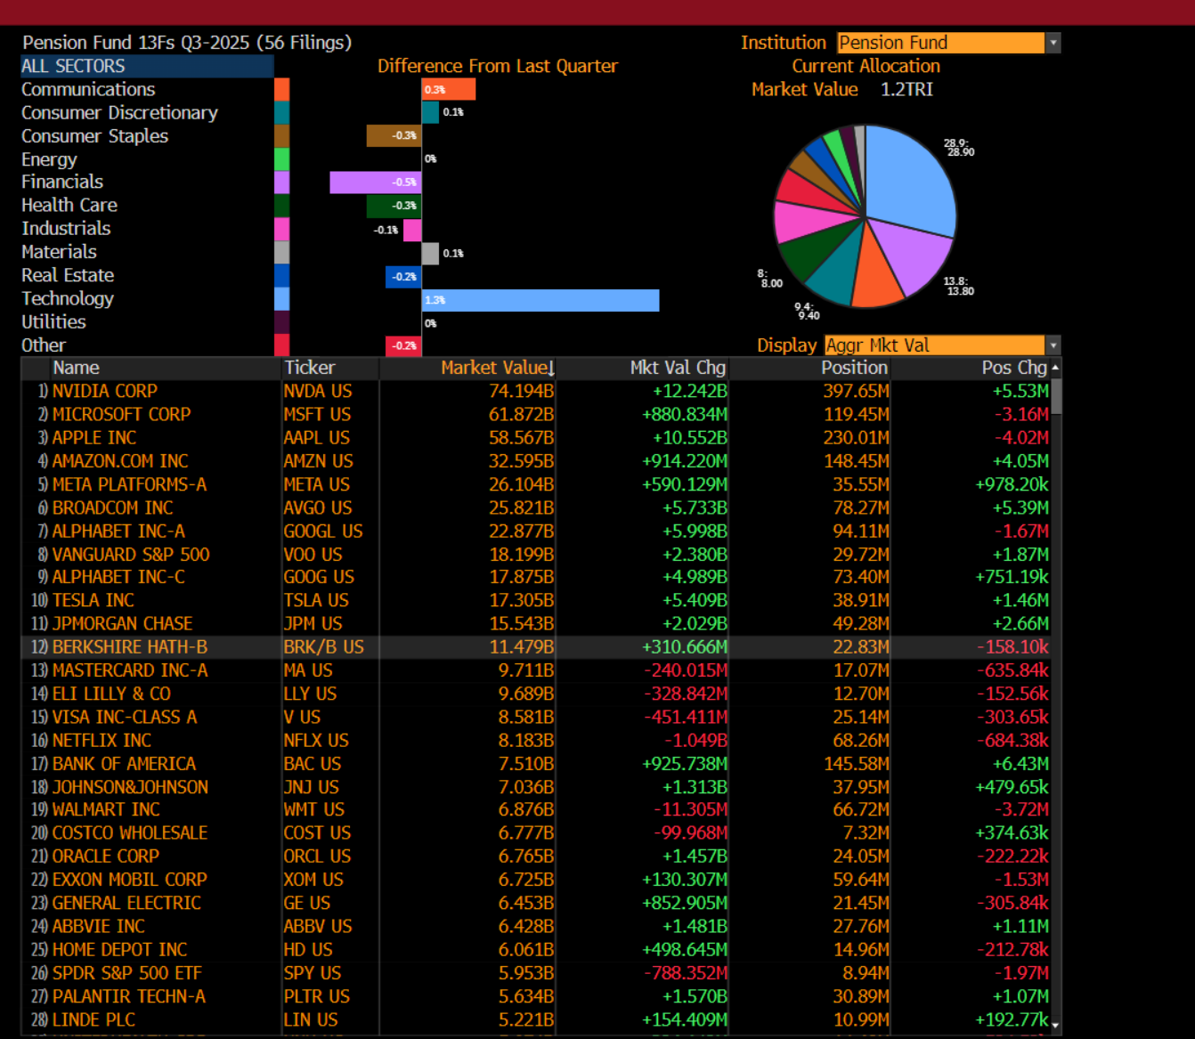
Task: Open the PALANTIR TECHN-A holding row
Action: pos(129,996)
